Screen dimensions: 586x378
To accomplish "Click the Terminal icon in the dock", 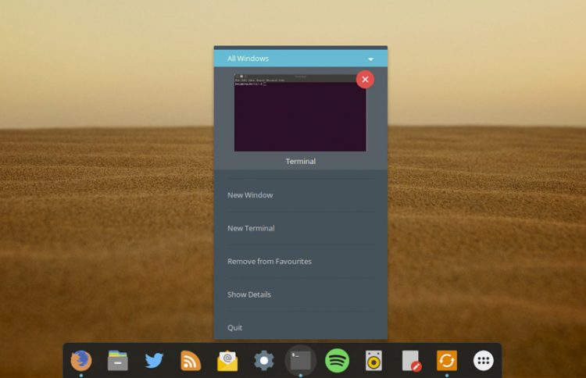I will click(301, 361).
